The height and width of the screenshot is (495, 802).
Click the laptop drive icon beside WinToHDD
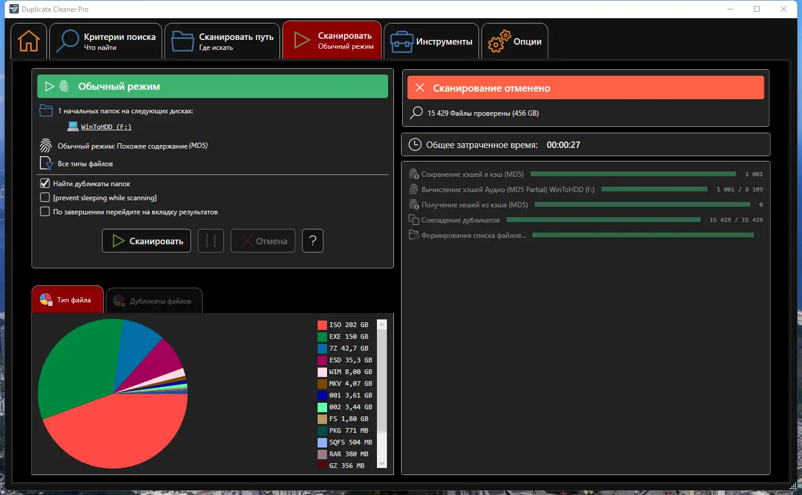[73, 126]
